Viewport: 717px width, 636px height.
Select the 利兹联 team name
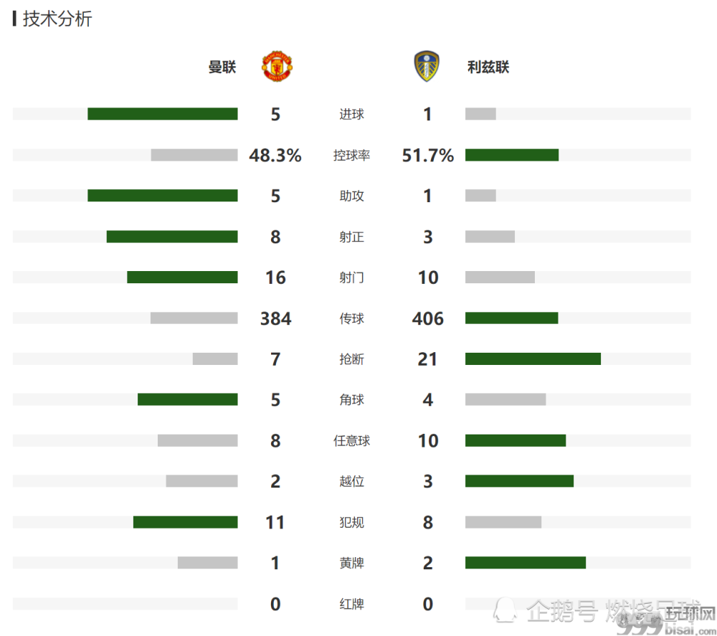coord(488,67)
